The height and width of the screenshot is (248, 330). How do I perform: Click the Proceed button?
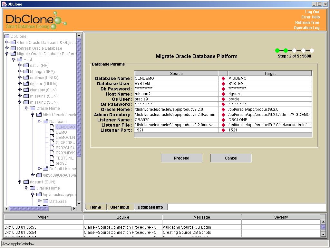[181, 158]
